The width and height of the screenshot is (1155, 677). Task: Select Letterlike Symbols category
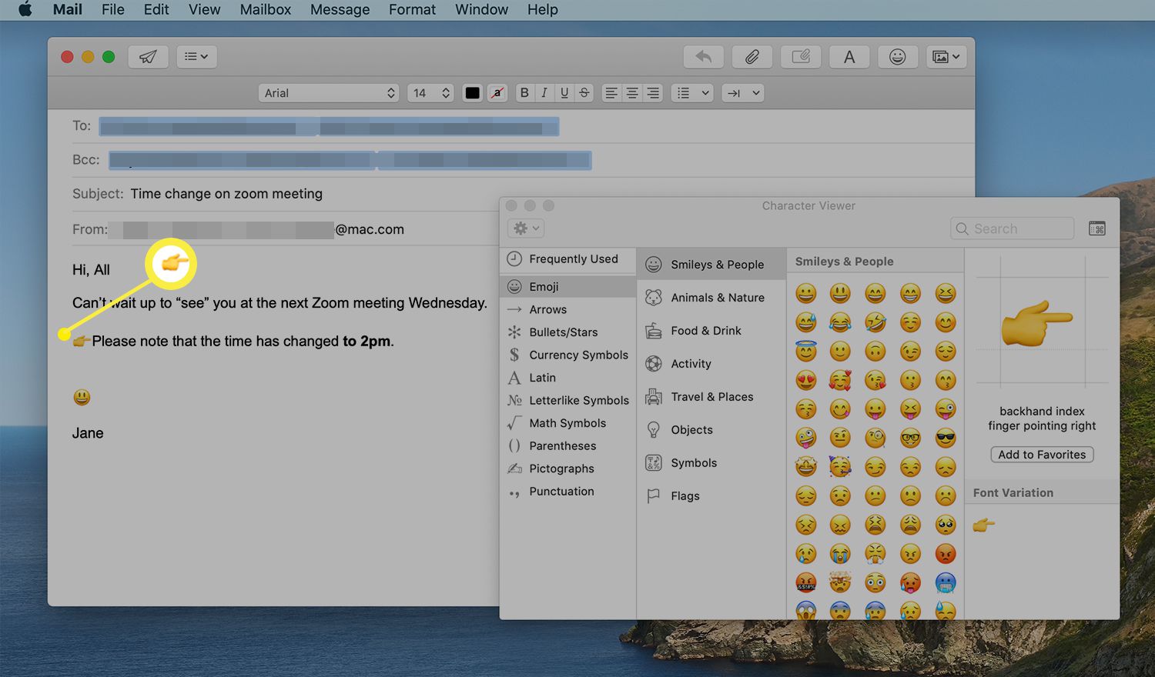pos(568,400)
